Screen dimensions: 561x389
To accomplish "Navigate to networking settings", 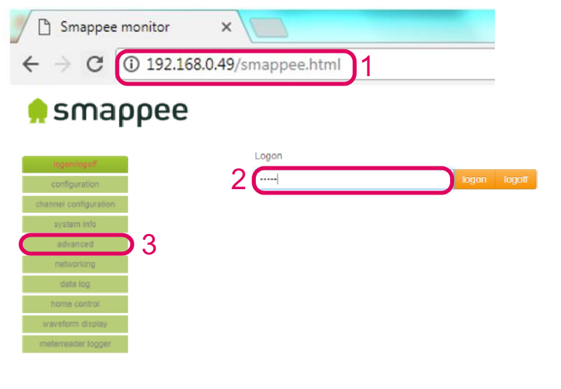I will click(75, 264).
